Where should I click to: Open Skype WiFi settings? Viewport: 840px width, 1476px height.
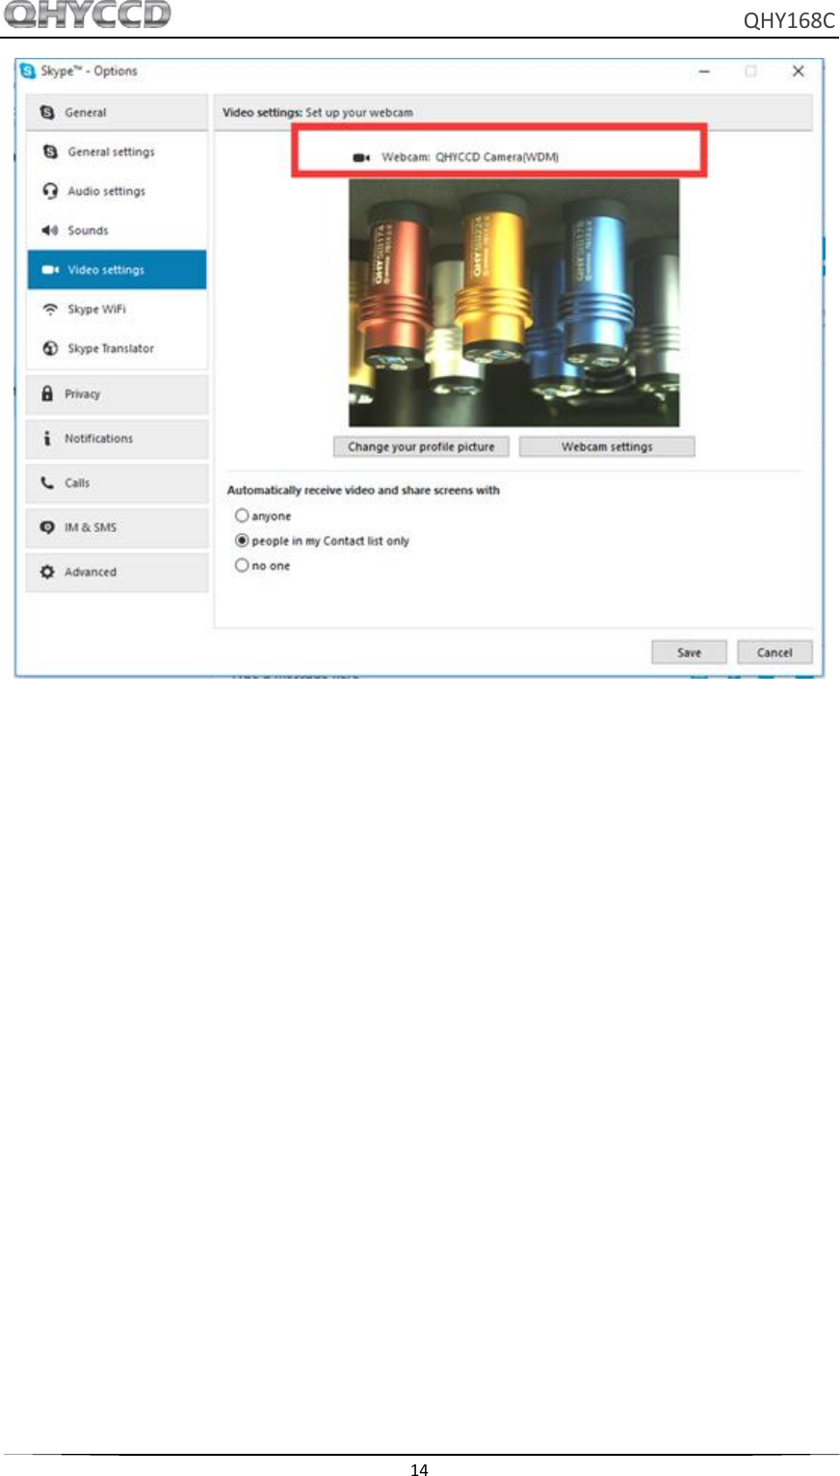[117, 309]
